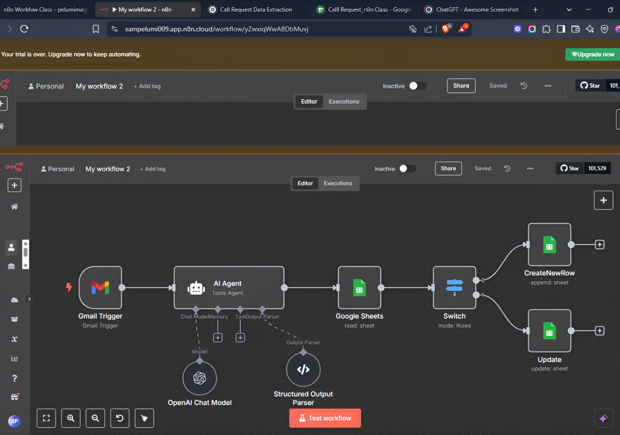620x435 pixels.
Task: Attach a Tool sub-node to AI Agent
Action: pyautogui.click(x=240, y=337)
